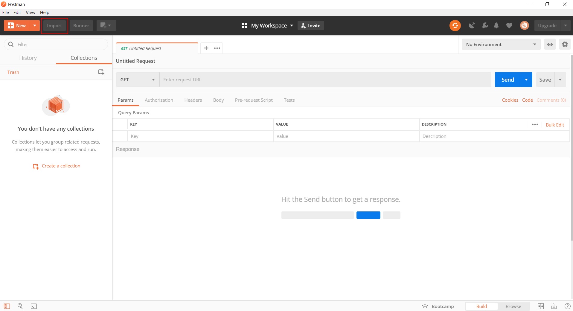Open the params table column options ellipsis

[535, 124]
